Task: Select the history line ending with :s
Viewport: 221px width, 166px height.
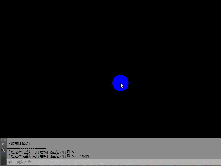Action: [44, 152]
